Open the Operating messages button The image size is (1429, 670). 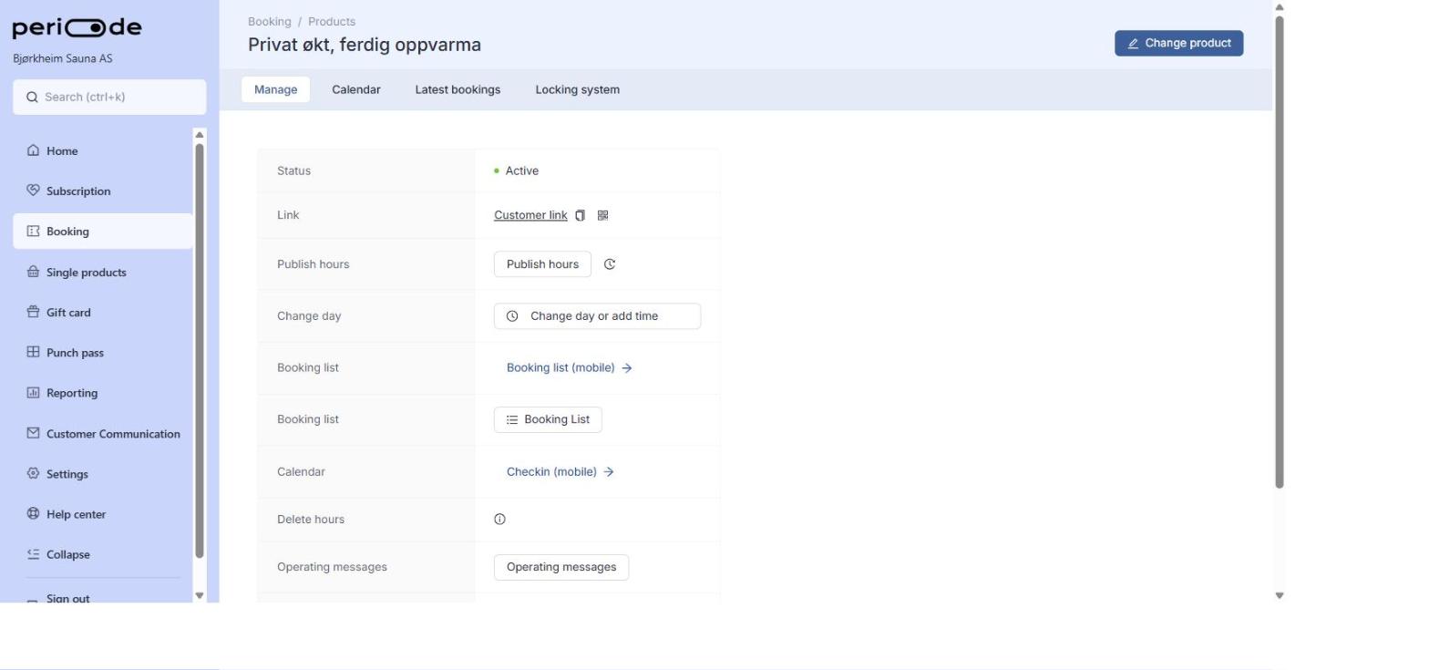click(561, 567)
